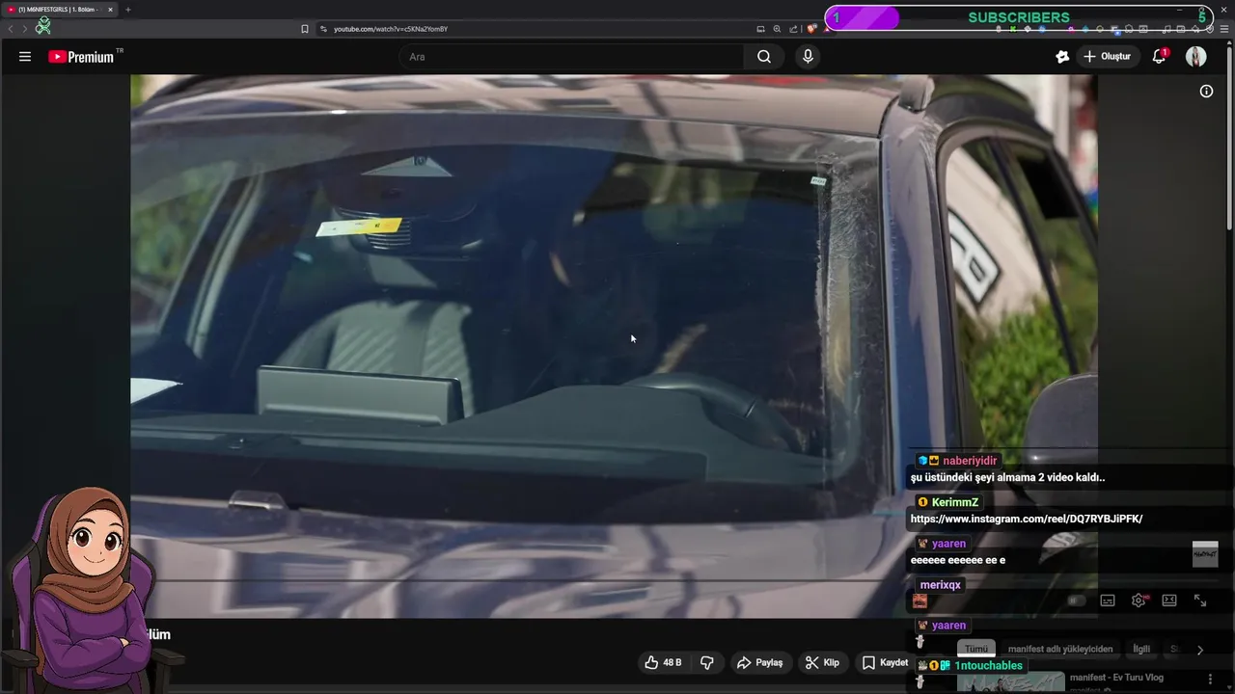Open the notifications bell

pos(1159,57)
